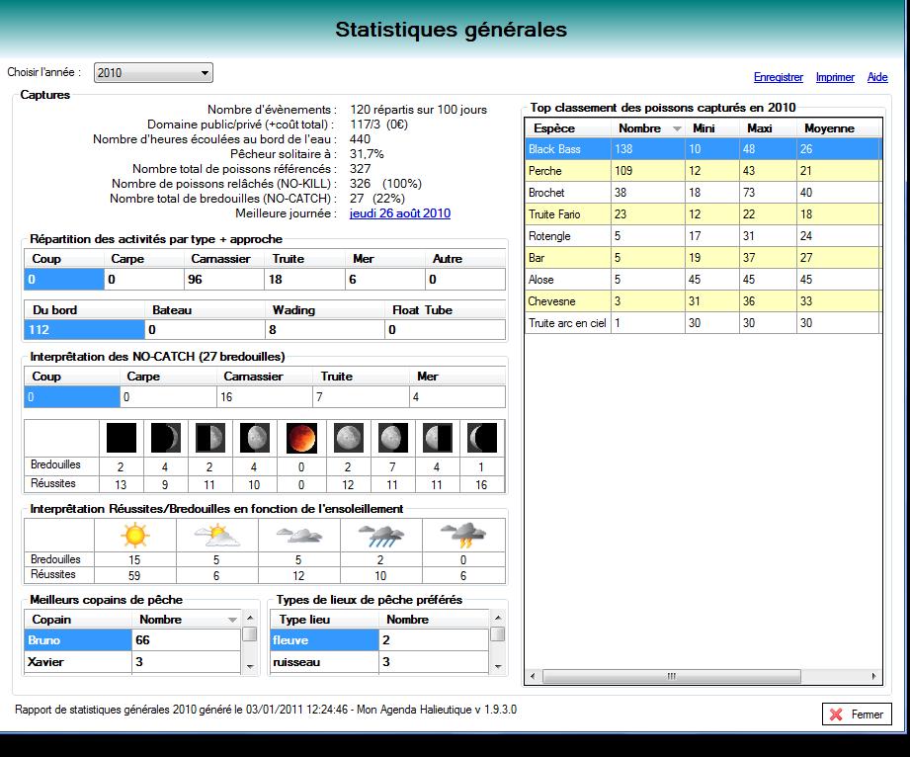This screenshot has height=757, width=910.
Task: Click Nombre sort arrow in species table
Action: (677, 128)
